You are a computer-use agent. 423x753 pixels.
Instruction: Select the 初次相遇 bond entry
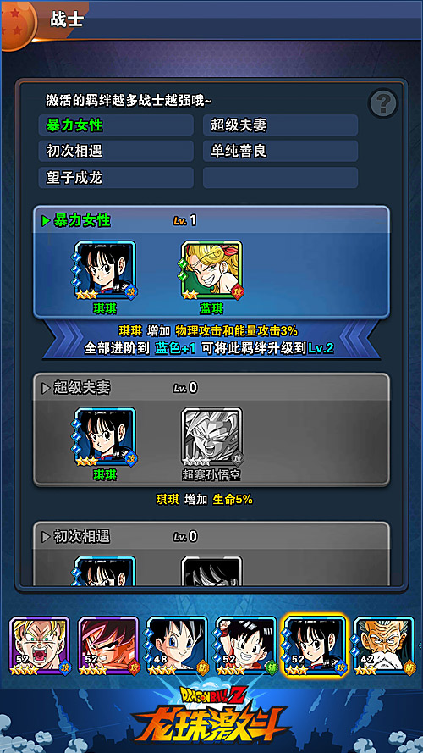tap(116, 152)
